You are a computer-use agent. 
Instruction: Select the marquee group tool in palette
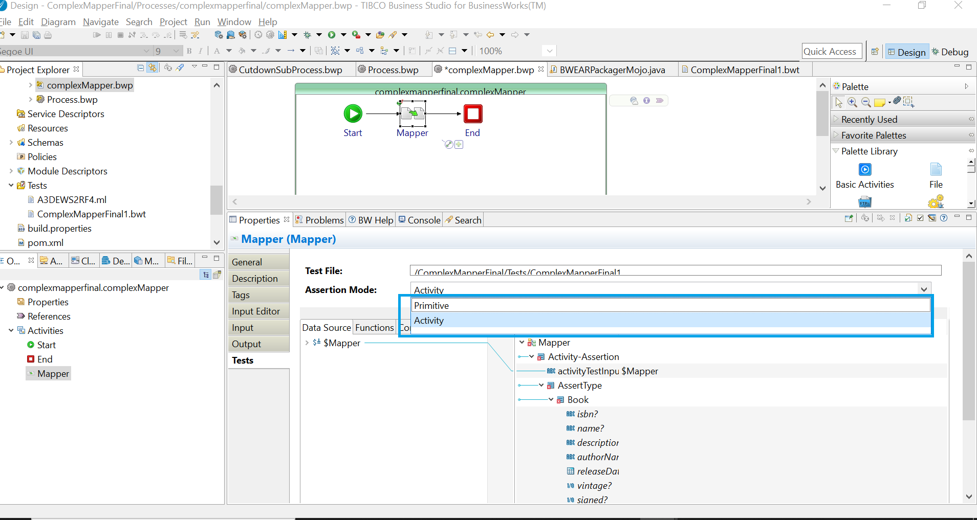coord(908,102)
